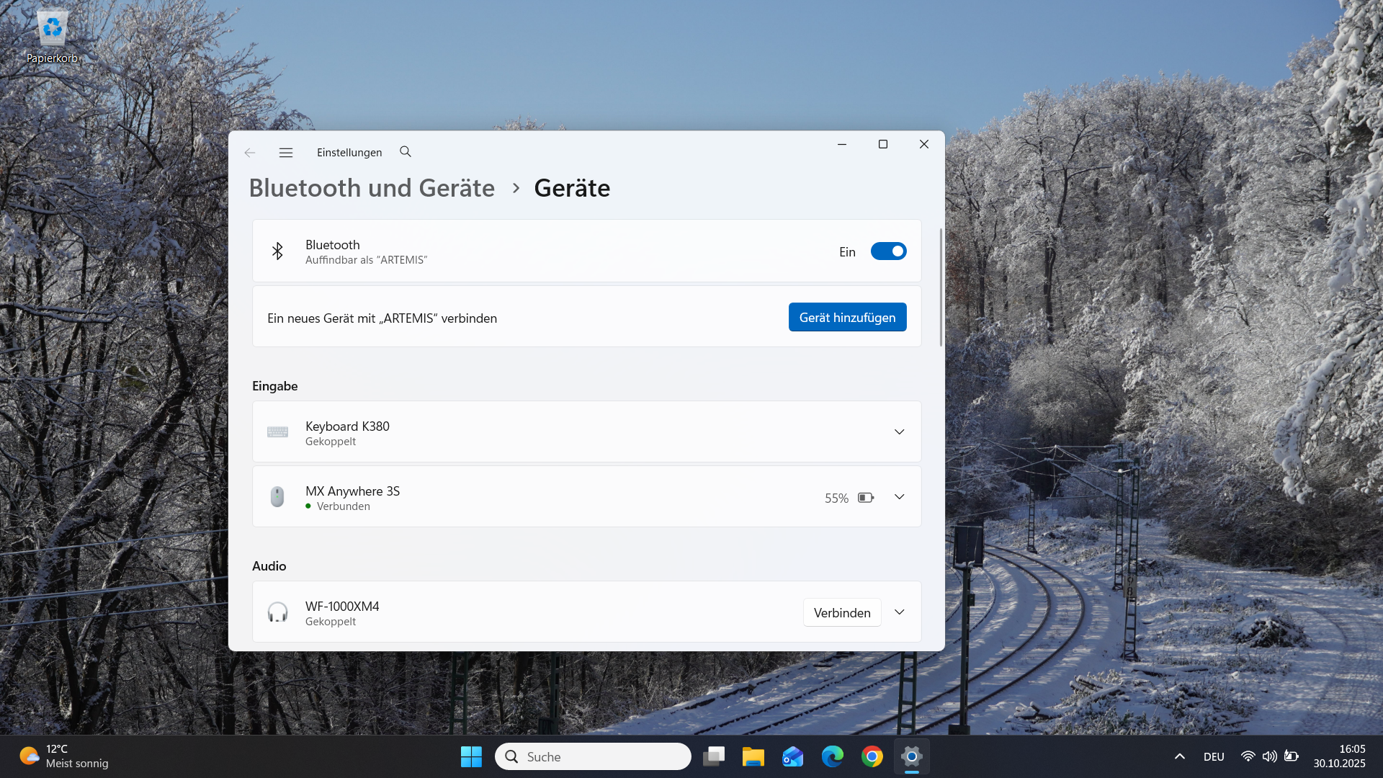Expand the MX Anywhere 3S details

(899, 496)
